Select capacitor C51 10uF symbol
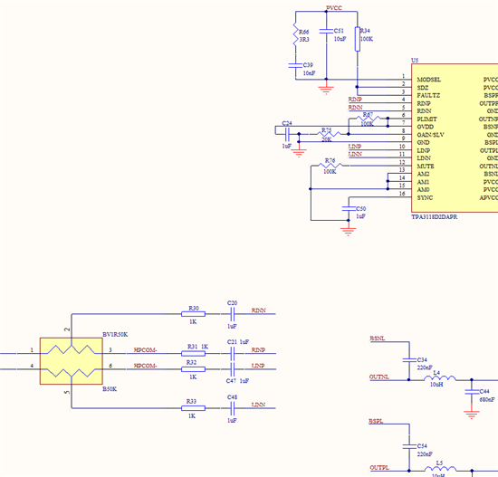Screen dimensions: 498x477 [x=326, y=31]
